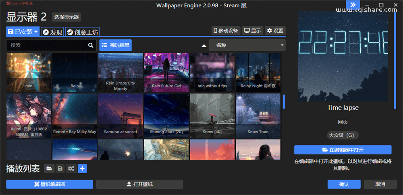403x195 pixels.
Task: Click 在编辑器中打开 button
Action: tap(343, 150)
